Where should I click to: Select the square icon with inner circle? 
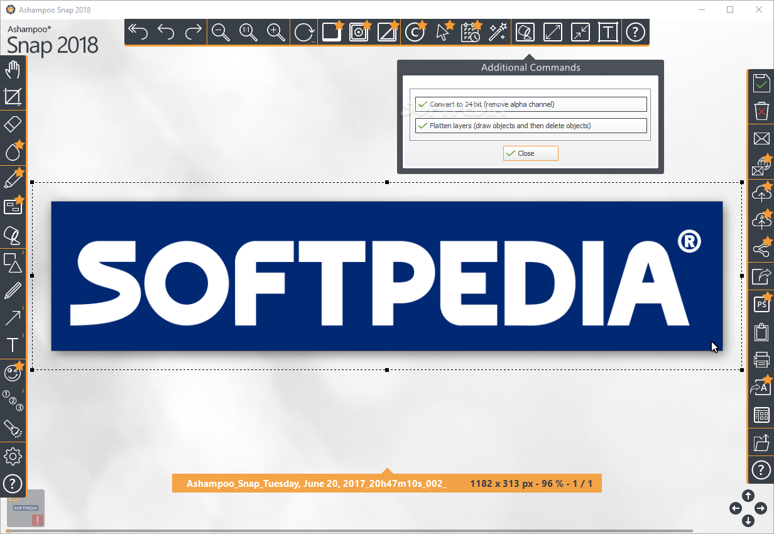pos(359,32)
